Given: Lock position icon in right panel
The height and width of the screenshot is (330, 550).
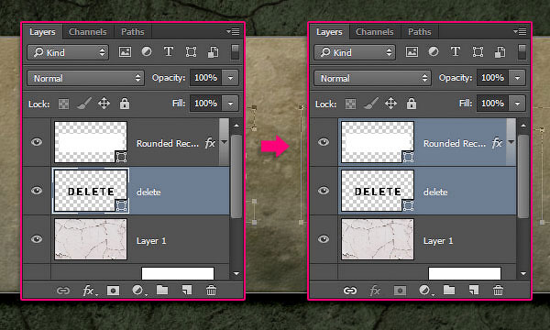Looking at the screenshot, I should click(390, 104).
